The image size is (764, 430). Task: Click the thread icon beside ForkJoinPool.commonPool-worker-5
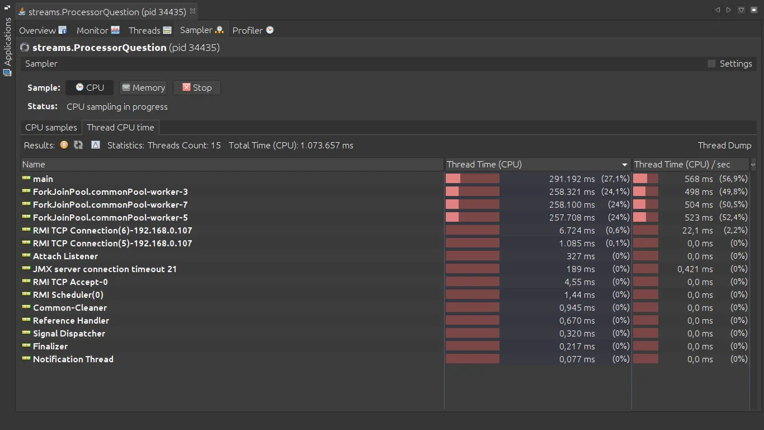click(x=26, y=217)
